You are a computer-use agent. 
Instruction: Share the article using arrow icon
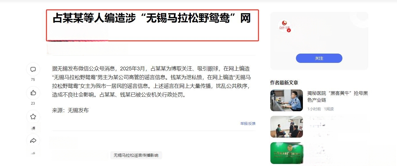tap(33, 141)
